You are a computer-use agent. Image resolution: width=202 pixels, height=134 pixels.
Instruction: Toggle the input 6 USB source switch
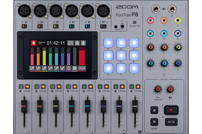point(103,26)
